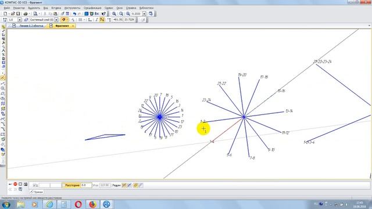Open the layer manager icon
This screenshot has height=209, width=372.
[26, 20]
